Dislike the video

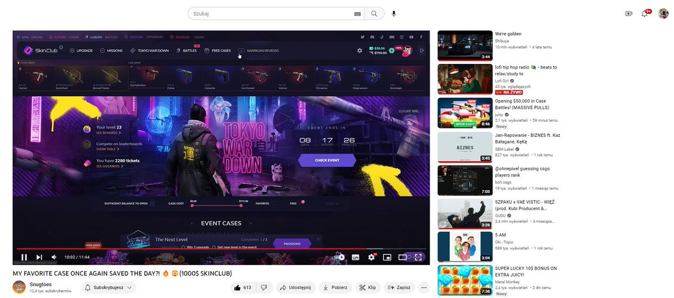(x=264, y=287)
